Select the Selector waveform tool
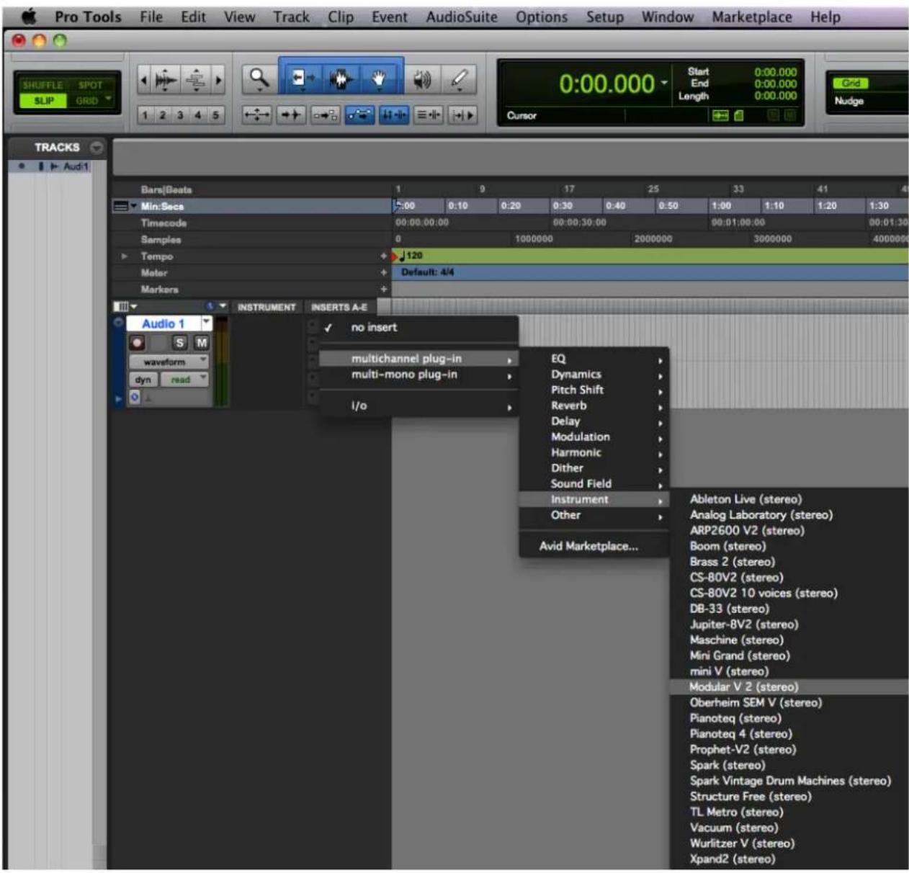909x873 pixels. (340, 79)
